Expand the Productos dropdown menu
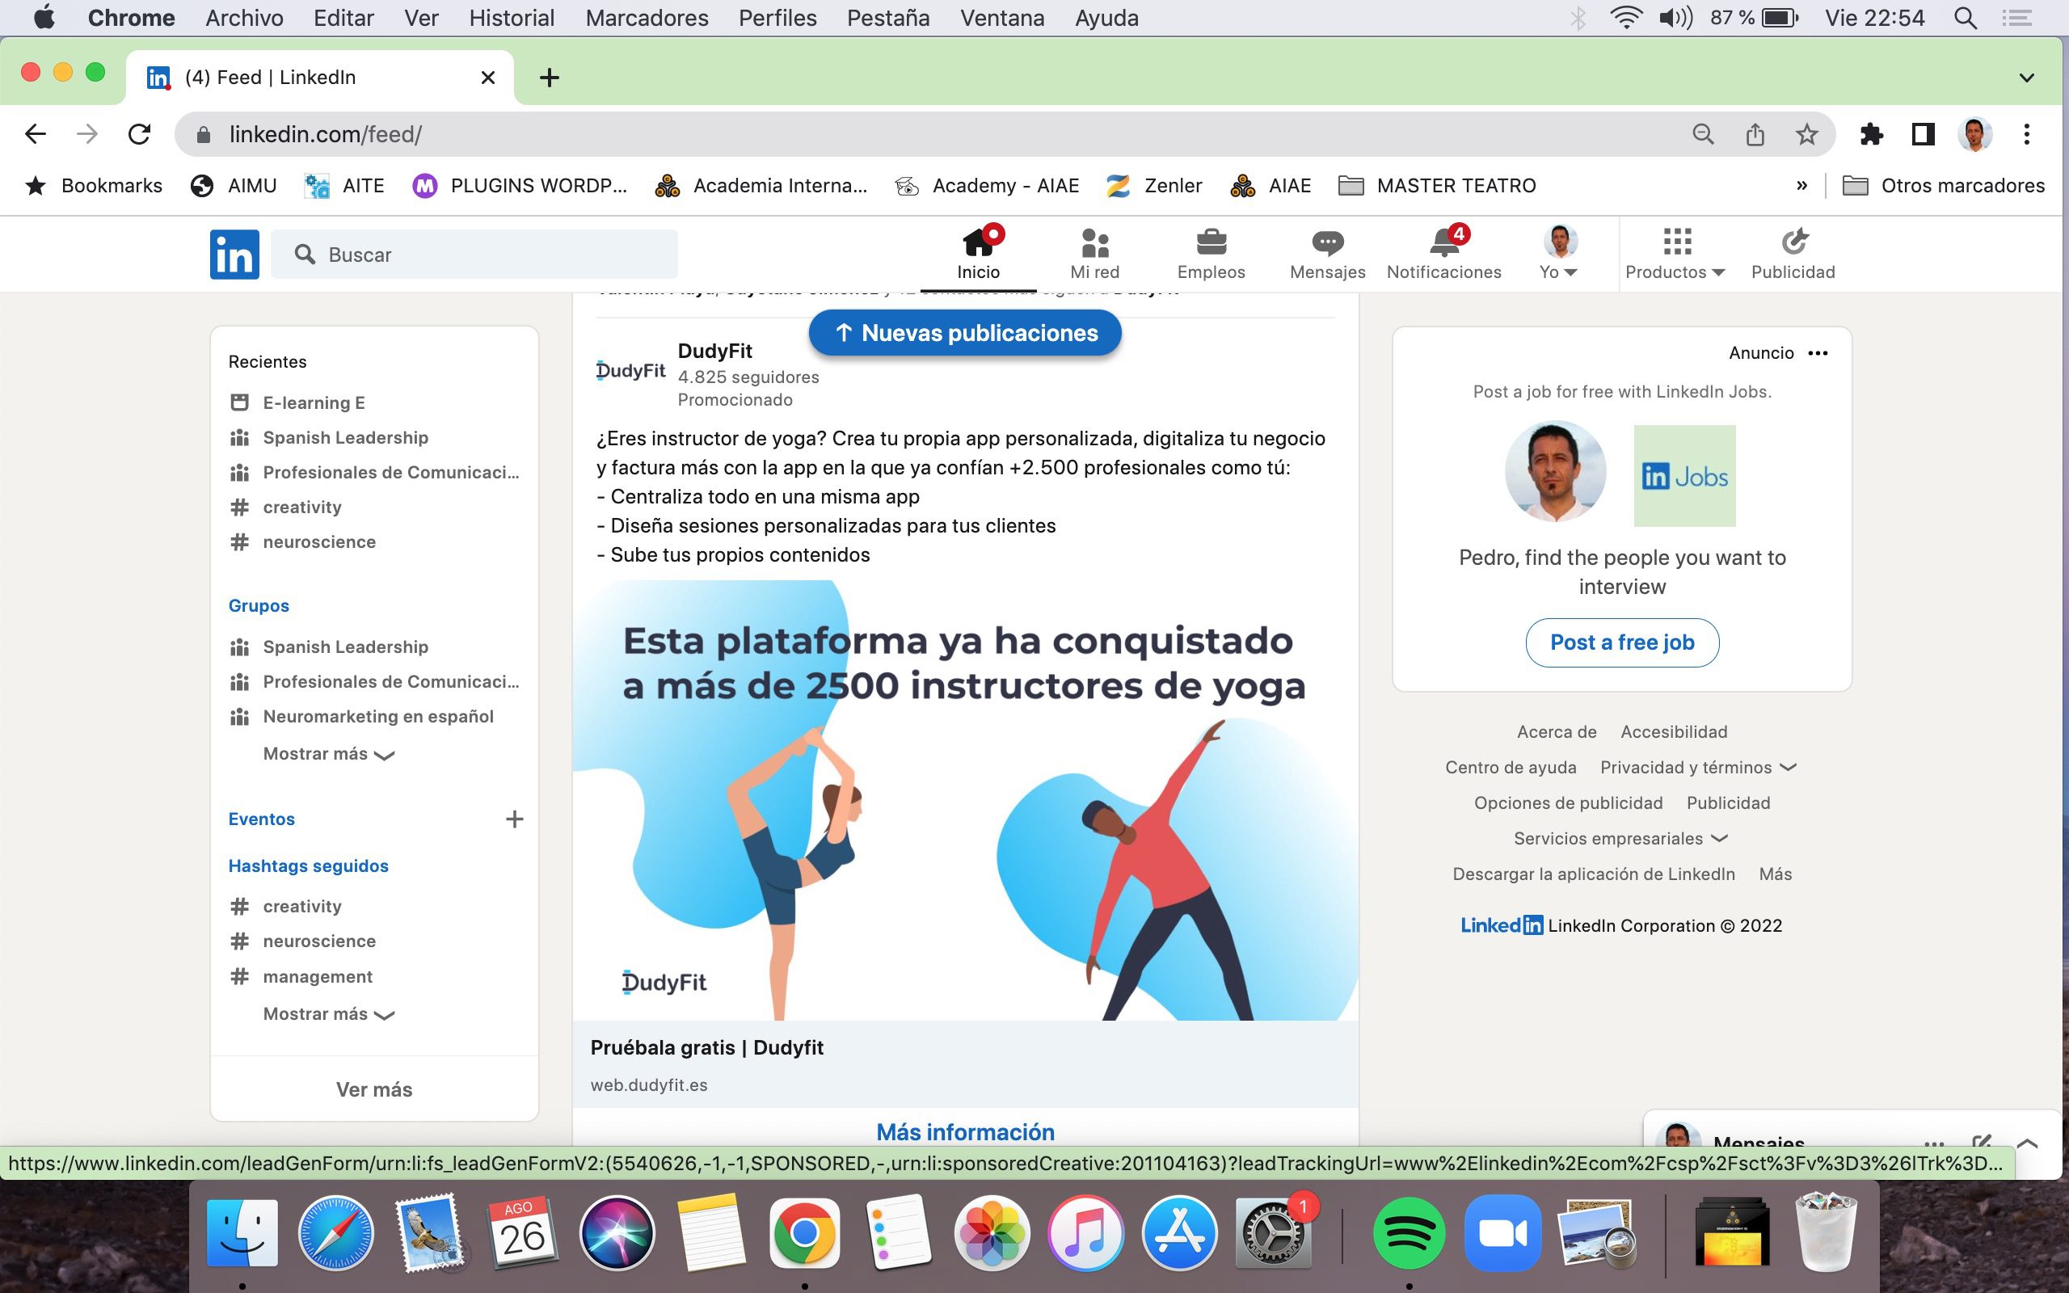 click(x=1675, y=254)
